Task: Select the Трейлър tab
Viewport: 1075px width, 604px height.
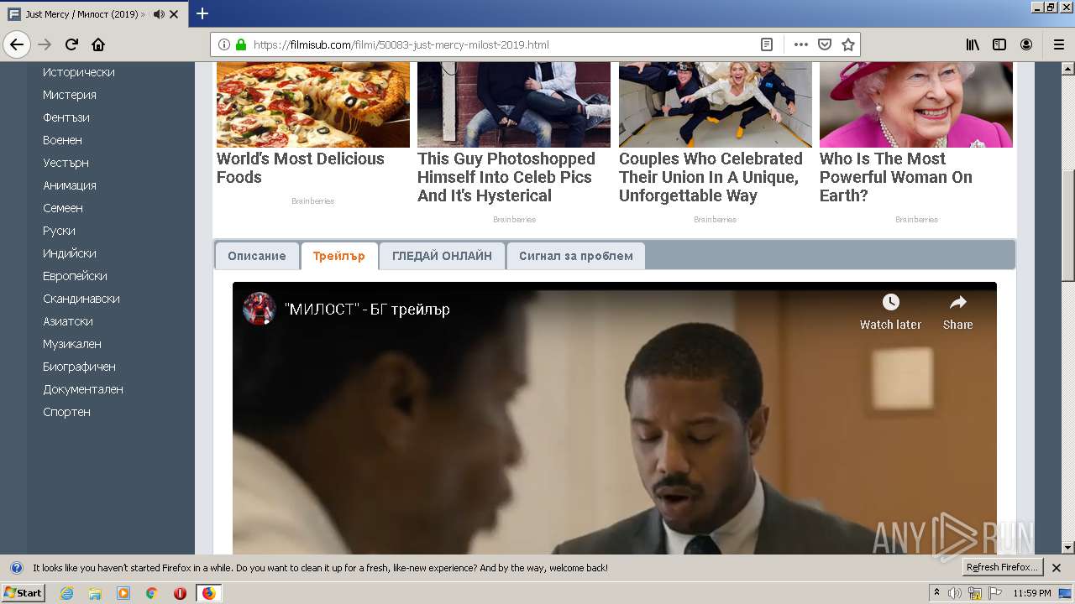Action: [338, 256]
